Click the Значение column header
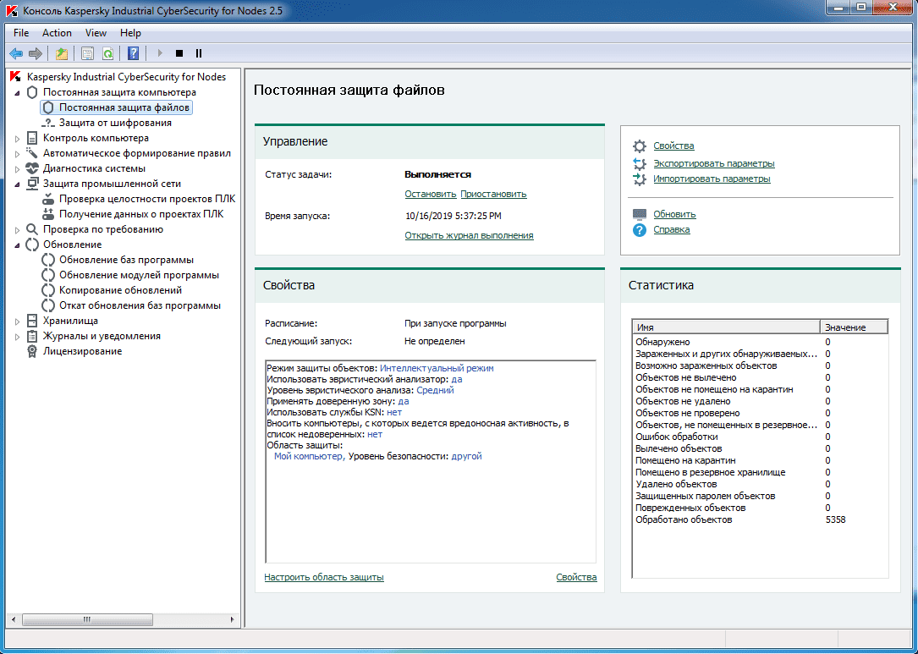The image size is (918, 654). click(854, 327)
